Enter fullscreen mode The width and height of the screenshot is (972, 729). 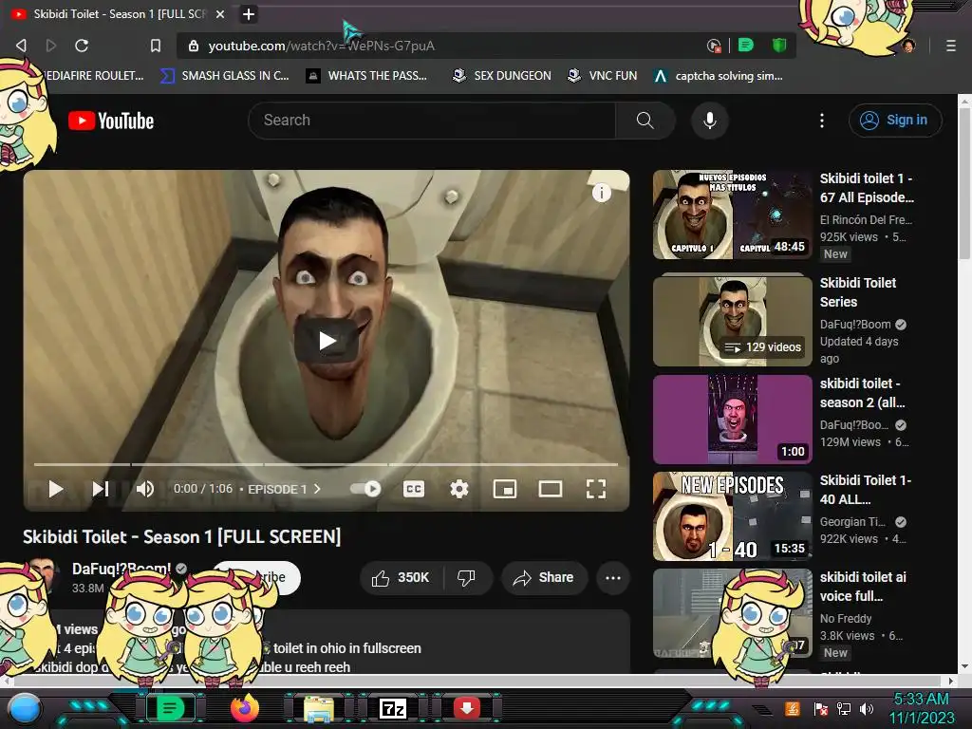click(x=596, y=489)
